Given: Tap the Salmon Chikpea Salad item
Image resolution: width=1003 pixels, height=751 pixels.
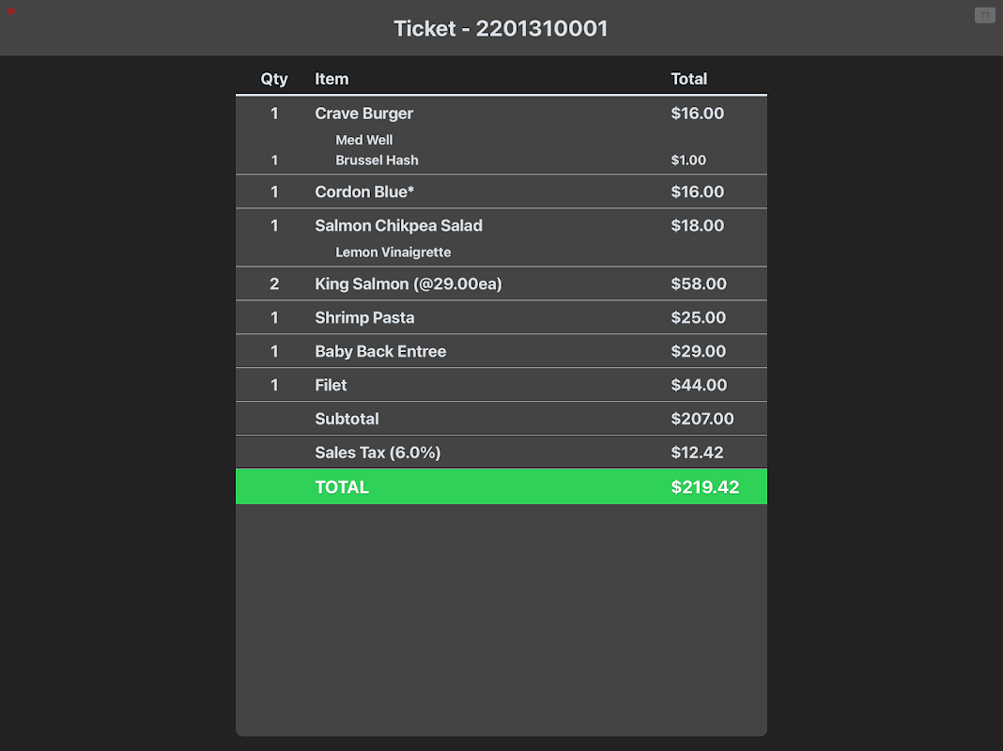Looking at the screenshot, I should click(x=398, y=225).
